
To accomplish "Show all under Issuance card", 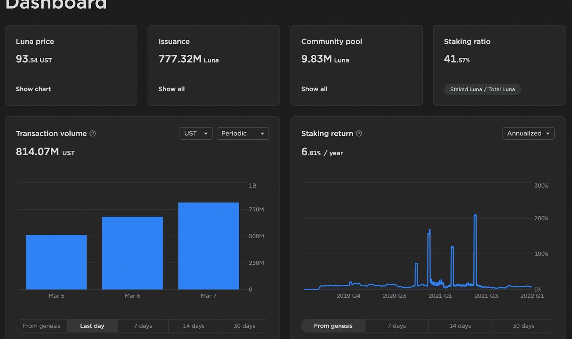I will coord(172,89).
